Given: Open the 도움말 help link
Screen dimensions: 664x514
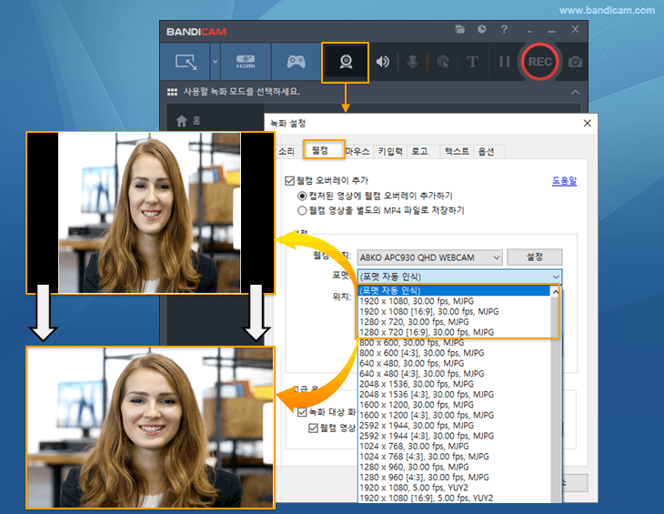Looking at the screenshot, I should pos(564,181).
